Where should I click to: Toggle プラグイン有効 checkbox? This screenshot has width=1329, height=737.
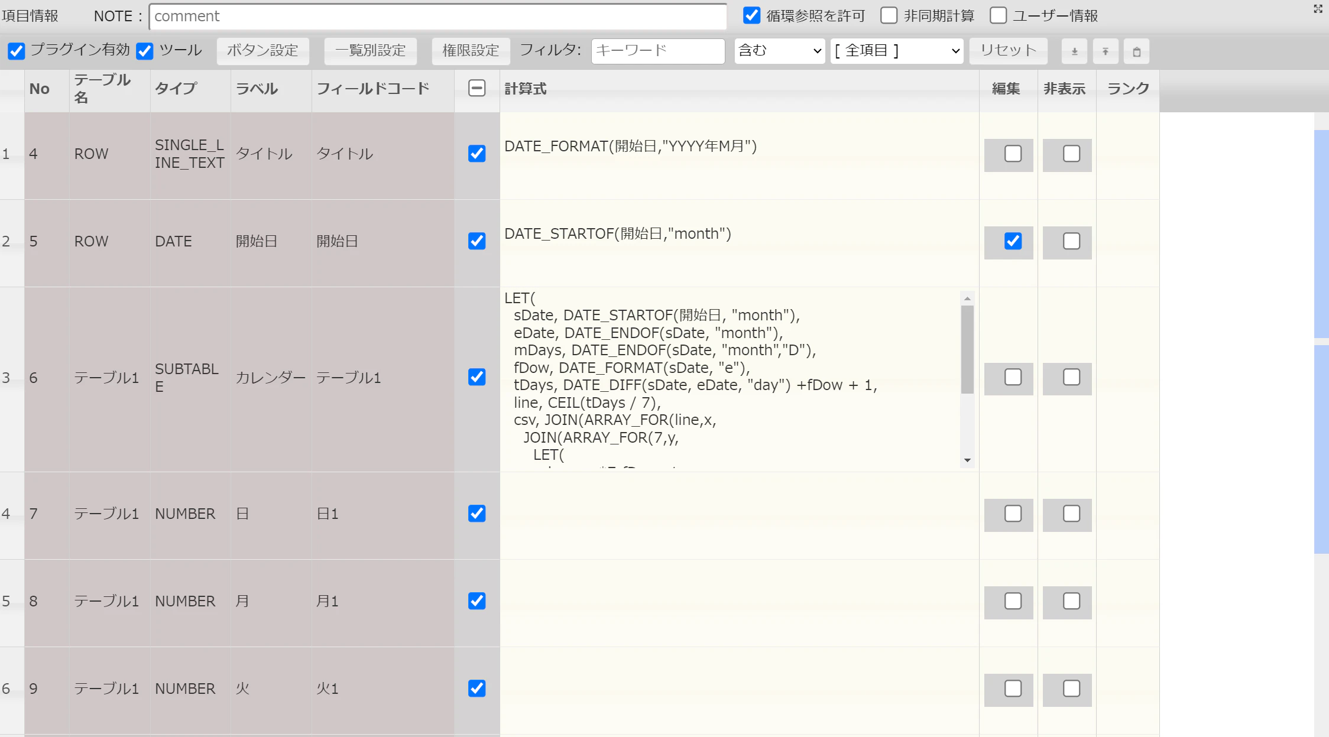17,51
